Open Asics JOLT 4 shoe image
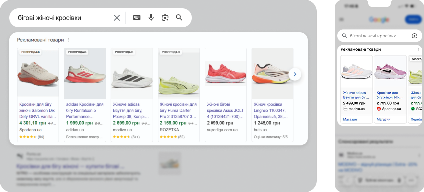The height and width of the screenshot is (192, 424). 225,73
